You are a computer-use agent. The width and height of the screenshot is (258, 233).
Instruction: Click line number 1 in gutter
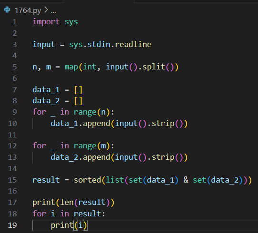15,22
